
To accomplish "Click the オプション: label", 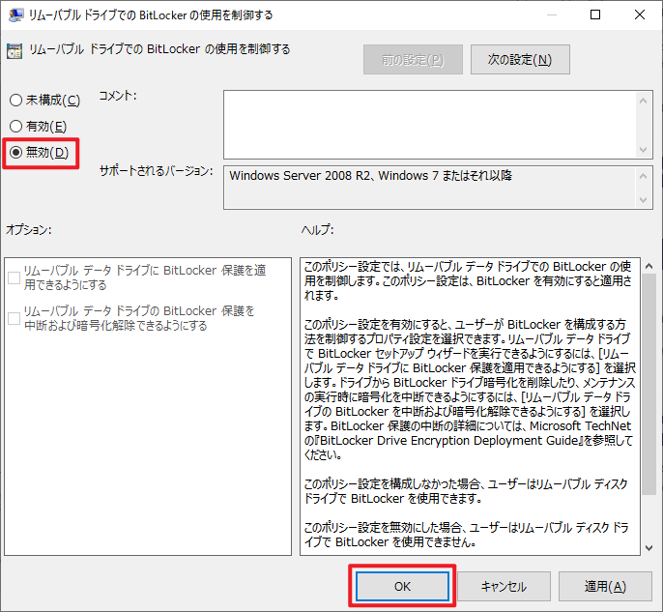I will [28, 230].
